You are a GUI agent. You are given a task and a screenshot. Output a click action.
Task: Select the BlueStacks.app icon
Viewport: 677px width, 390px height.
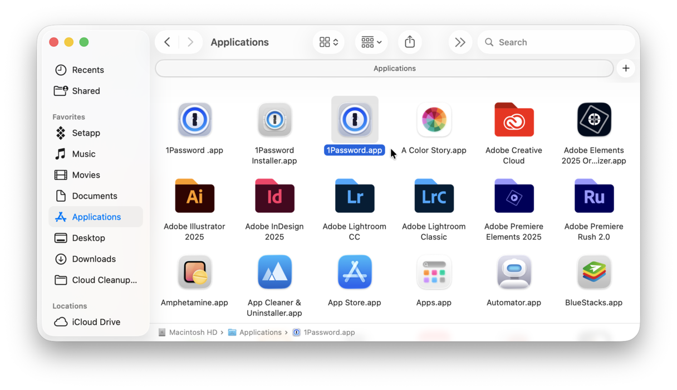click(594, 272)
